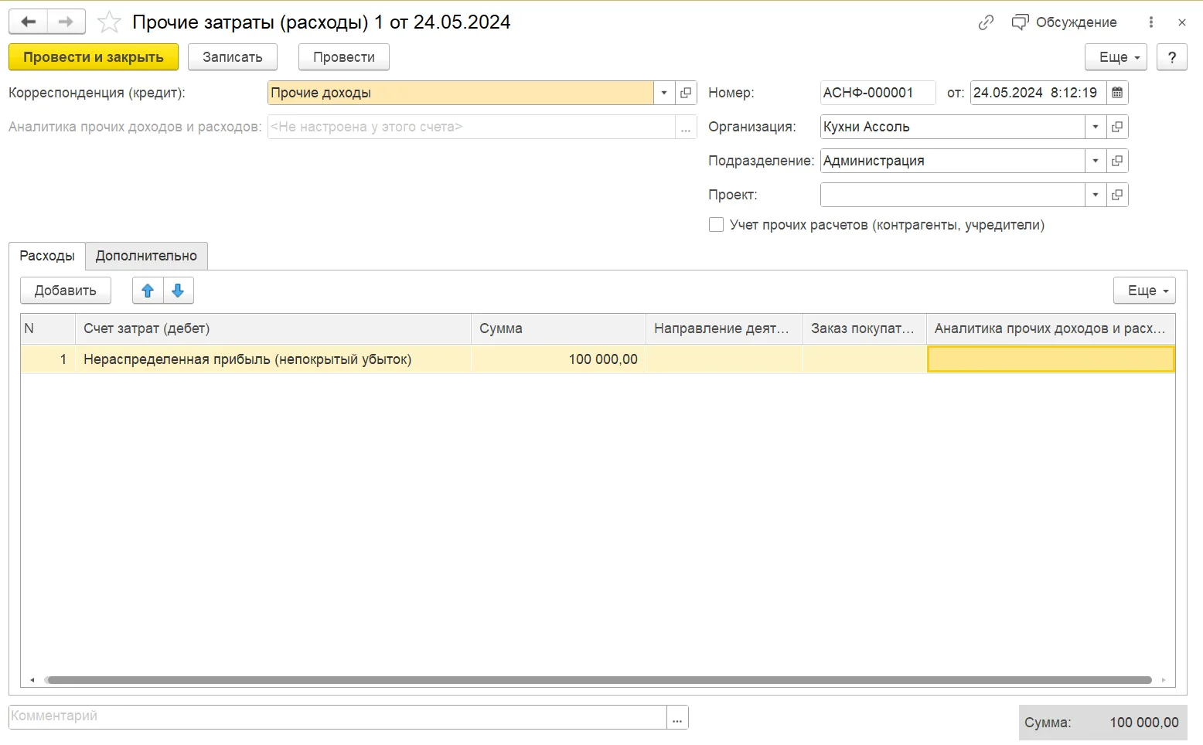Click the Сумма column header
Viewport: 1203px width, 745px height.
[558, 328]
